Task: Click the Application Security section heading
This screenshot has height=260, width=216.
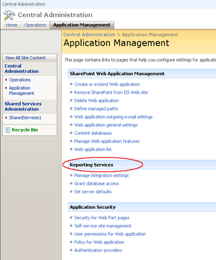Action: [93, 207]
